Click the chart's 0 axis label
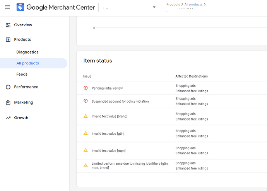This screenshot has width=267, height=191. pyautogui.click(x=94, y=28)
